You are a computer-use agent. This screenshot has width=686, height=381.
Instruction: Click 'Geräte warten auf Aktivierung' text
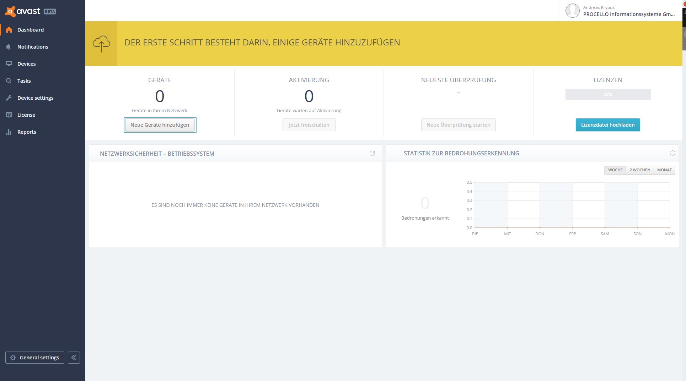309,110
